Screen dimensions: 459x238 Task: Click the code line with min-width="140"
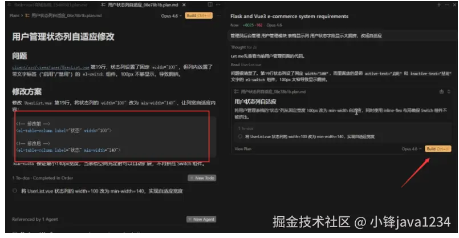[x=68, y=150]
